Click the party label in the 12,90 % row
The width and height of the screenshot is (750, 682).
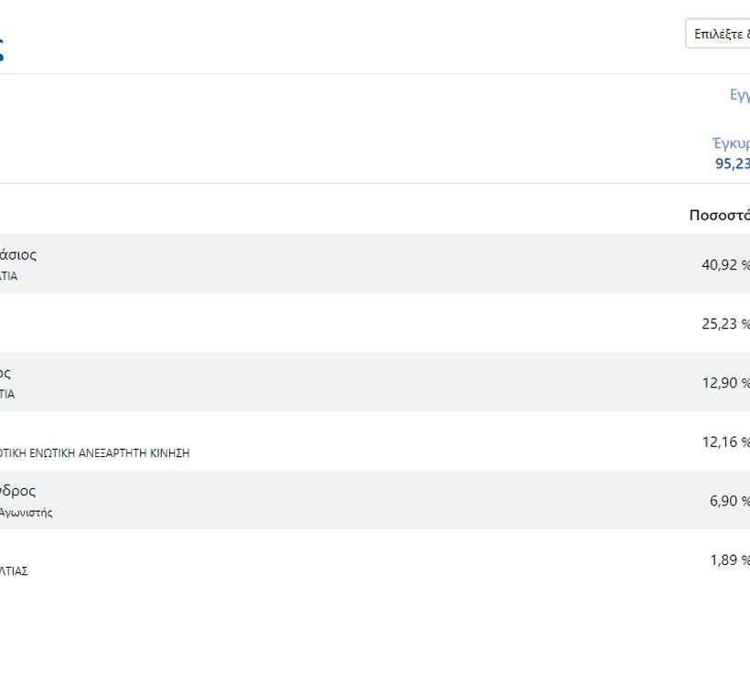7,395
